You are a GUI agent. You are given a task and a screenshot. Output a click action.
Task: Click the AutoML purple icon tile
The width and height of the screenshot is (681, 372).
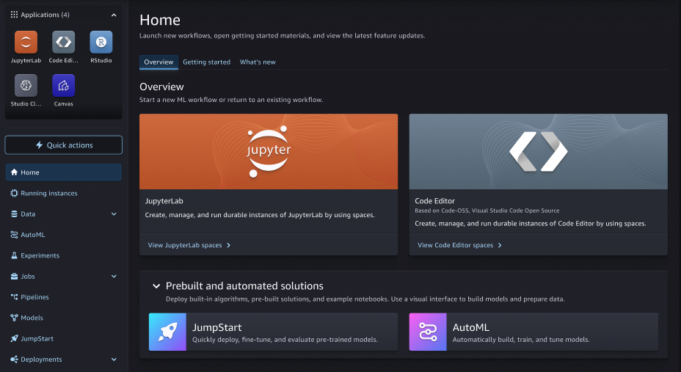point(428,332)
